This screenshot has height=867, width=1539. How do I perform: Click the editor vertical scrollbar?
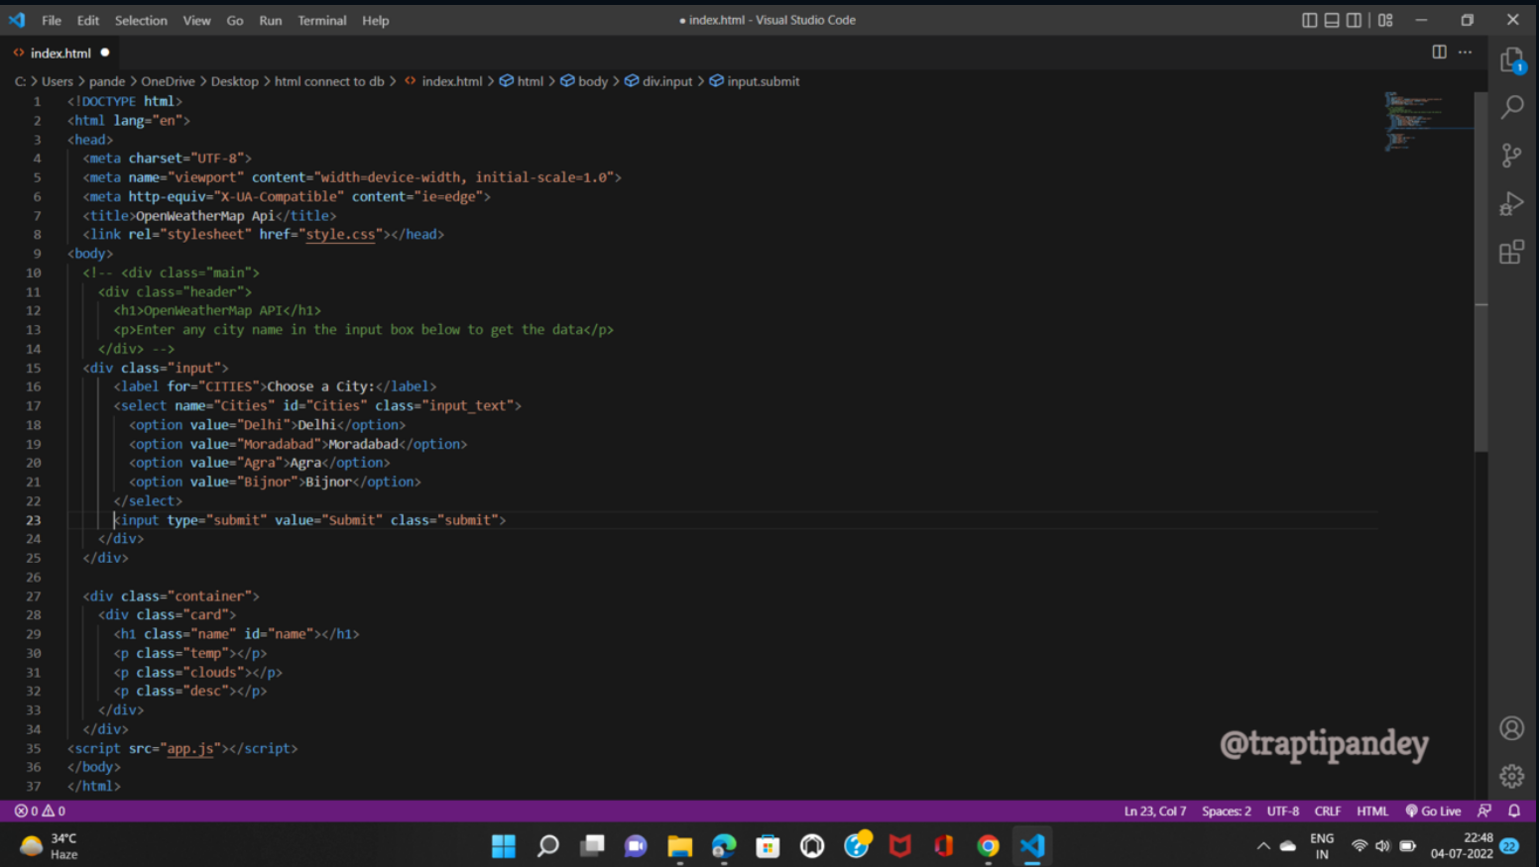1481,272
